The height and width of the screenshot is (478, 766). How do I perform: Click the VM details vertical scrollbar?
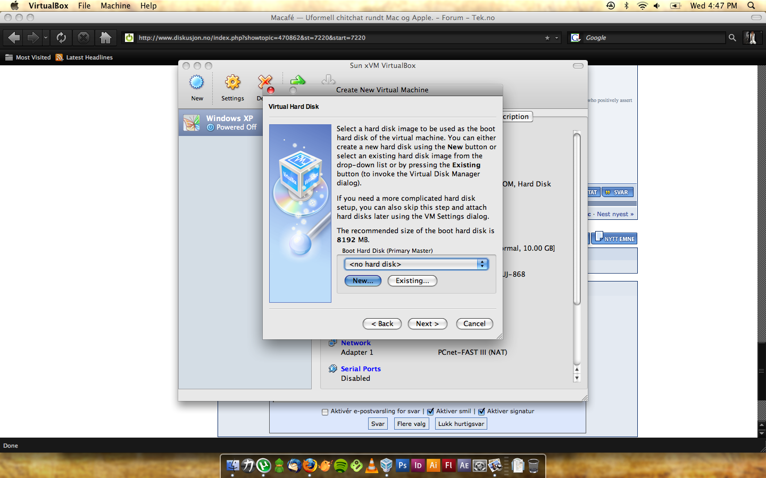(577, 219)
